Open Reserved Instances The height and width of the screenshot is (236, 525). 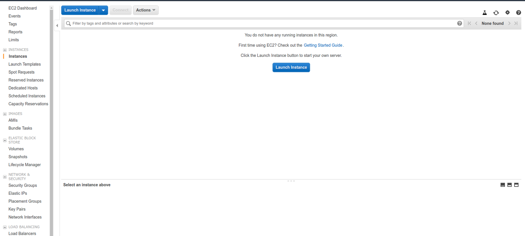[26, 80]
